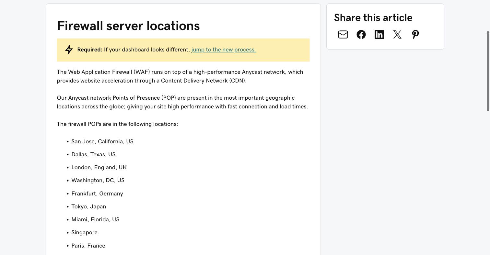Click the page's vertical scrollbar thumb

click(x=488, y=71)
